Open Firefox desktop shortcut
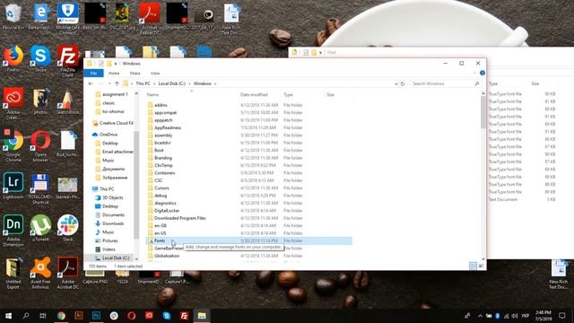 point(13,58)
